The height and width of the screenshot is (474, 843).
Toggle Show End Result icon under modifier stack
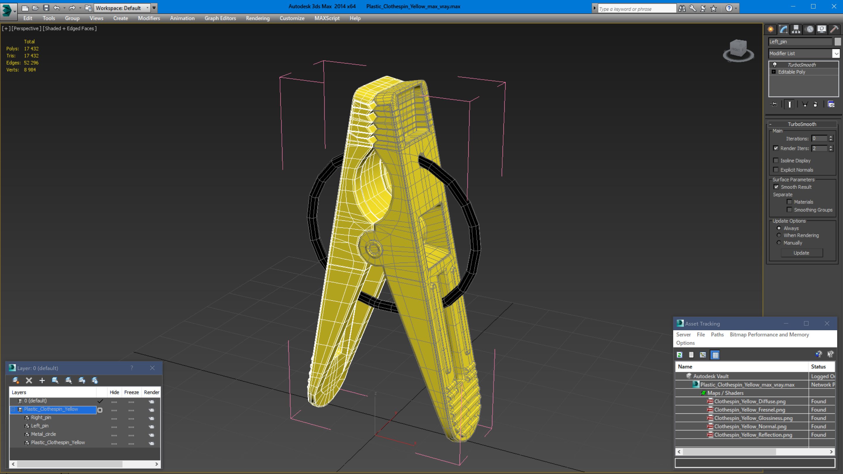coord(790,105)
